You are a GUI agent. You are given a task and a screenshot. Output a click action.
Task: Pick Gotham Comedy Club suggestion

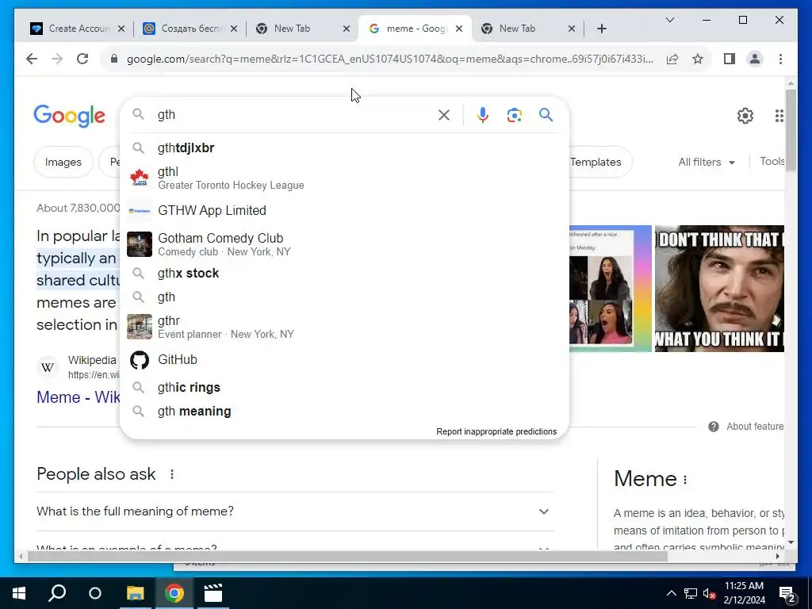[344, 244]
